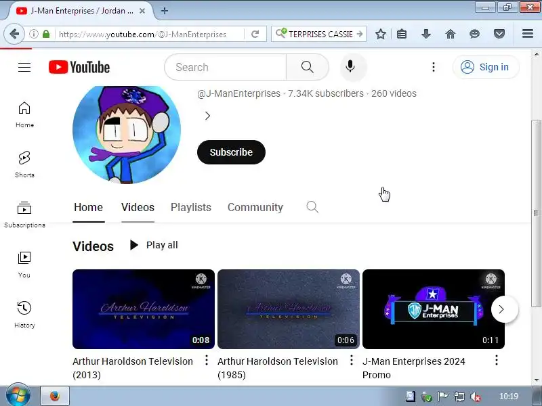The height and width of the screenshot is (406, 542).
Task: Click the Firefox back arrow button
Action: point(14,34)
